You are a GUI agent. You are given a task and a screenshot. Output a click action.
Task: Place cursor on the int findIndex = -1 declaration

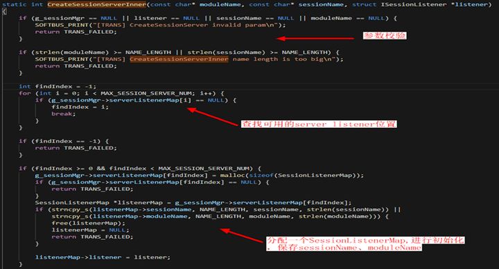point(58,86)
